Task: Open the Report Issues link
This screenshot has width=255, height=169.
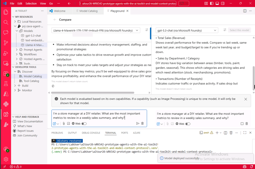Action: click(25, 131)
